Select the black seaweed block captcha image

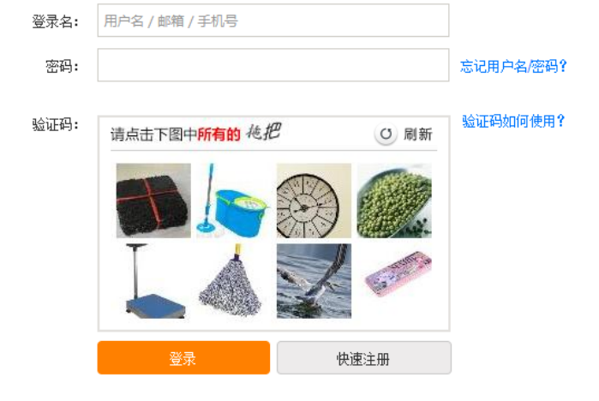(x=153, y=200)
